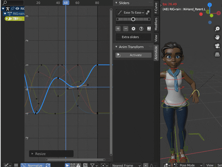Toggle perspective orthographic grid icon
The image size is (222, 167).
pyautogui.click(x=217, y=54)
